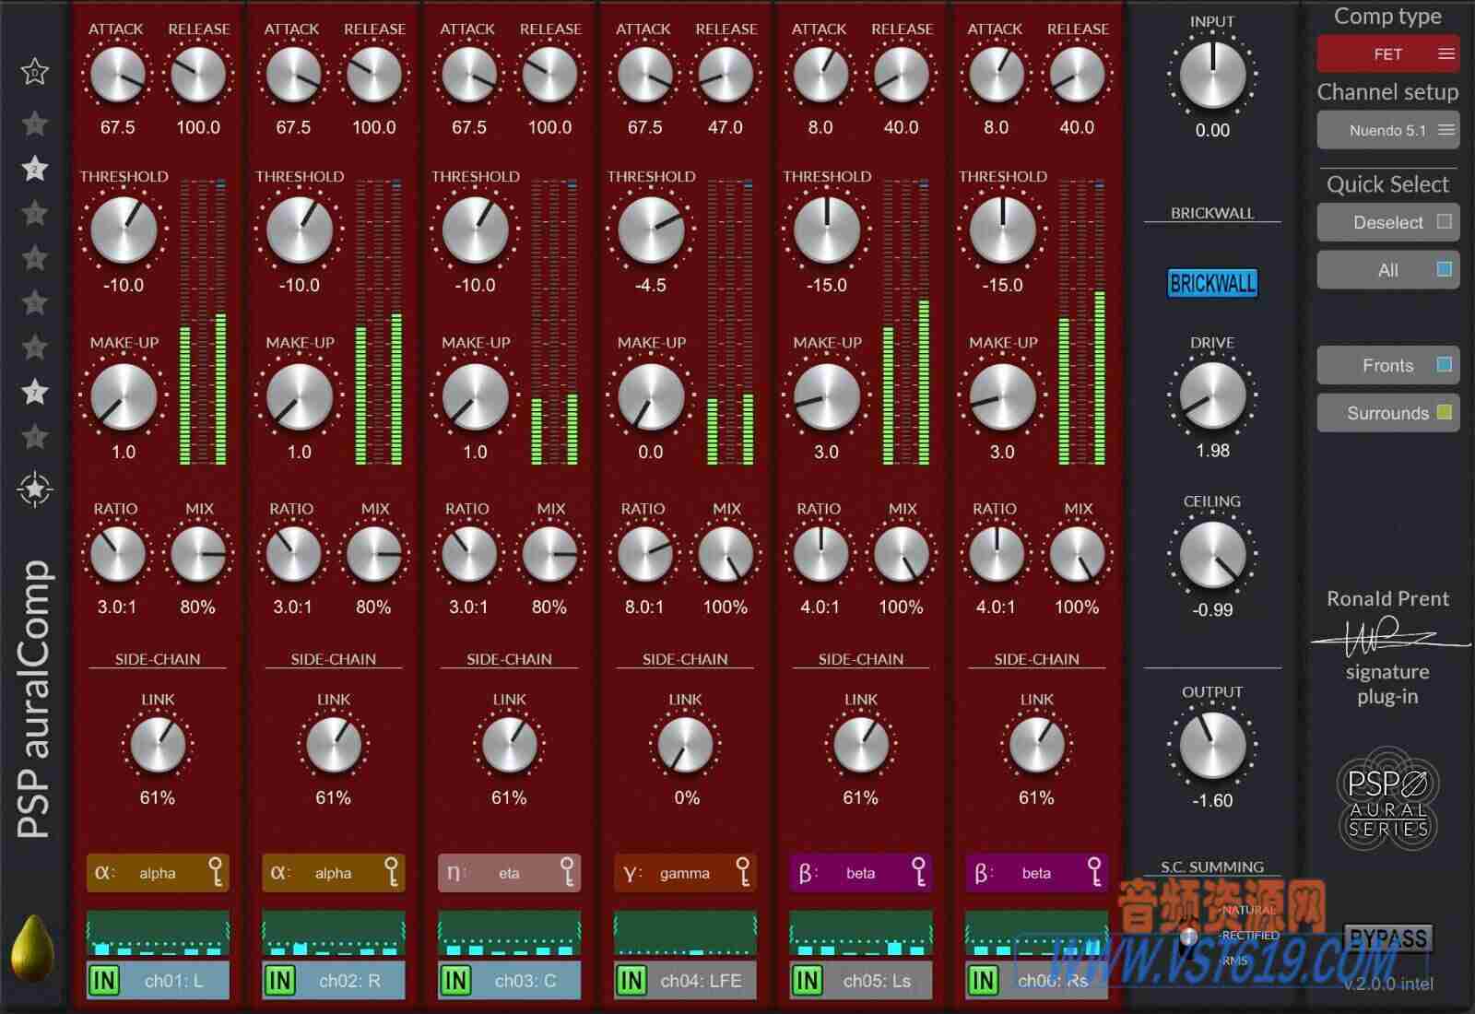The height and width of the screenshot is (1014, 1475).
Task: Toggle the IN button for ch06 Rs
Action: 983,980
